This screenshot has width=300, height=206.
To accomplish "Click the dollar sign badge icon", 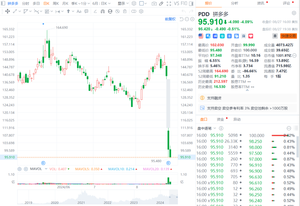I will (229, 36).
